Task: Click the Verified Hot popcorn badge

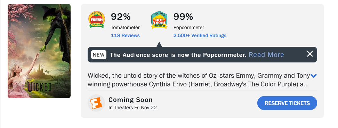Action: point(159,20)
